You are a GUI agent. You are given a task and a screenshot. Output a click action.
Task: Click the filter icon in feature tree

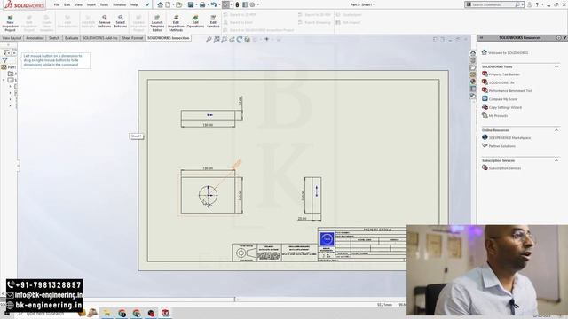coord(4,60)
